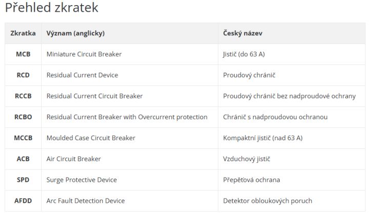Click "Residual Current Circuit Breaker" text
The height and width of the screenshot is (218, 369).
[x=94, y=96]
